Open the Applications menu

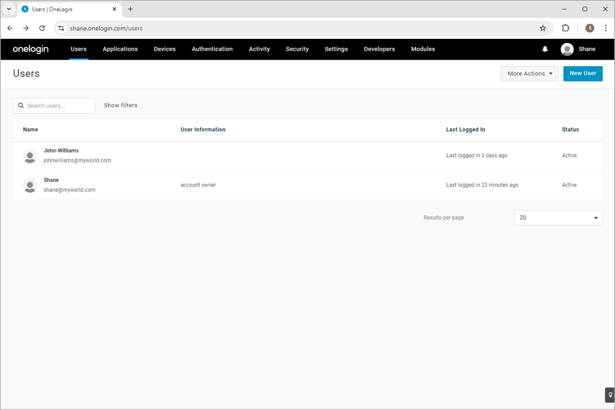coord(120,49)
